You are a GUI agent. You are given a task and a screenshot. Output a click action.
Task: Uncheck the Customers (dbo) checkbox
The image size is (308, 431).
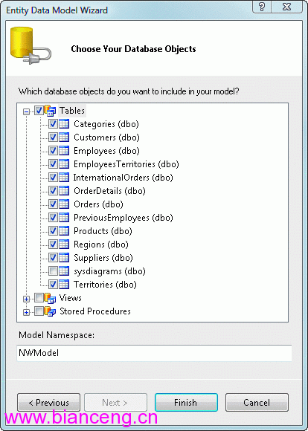point(53,137)
